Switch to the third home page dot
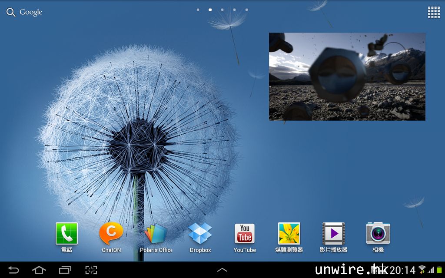Image resolution: width=445 pixels, height=278 pixels. (222, 10)
